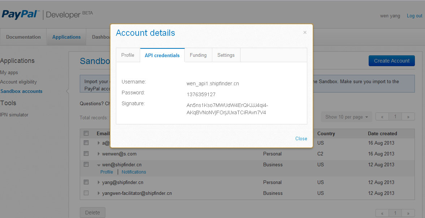Switch to the Profile tab

(128, 55)
